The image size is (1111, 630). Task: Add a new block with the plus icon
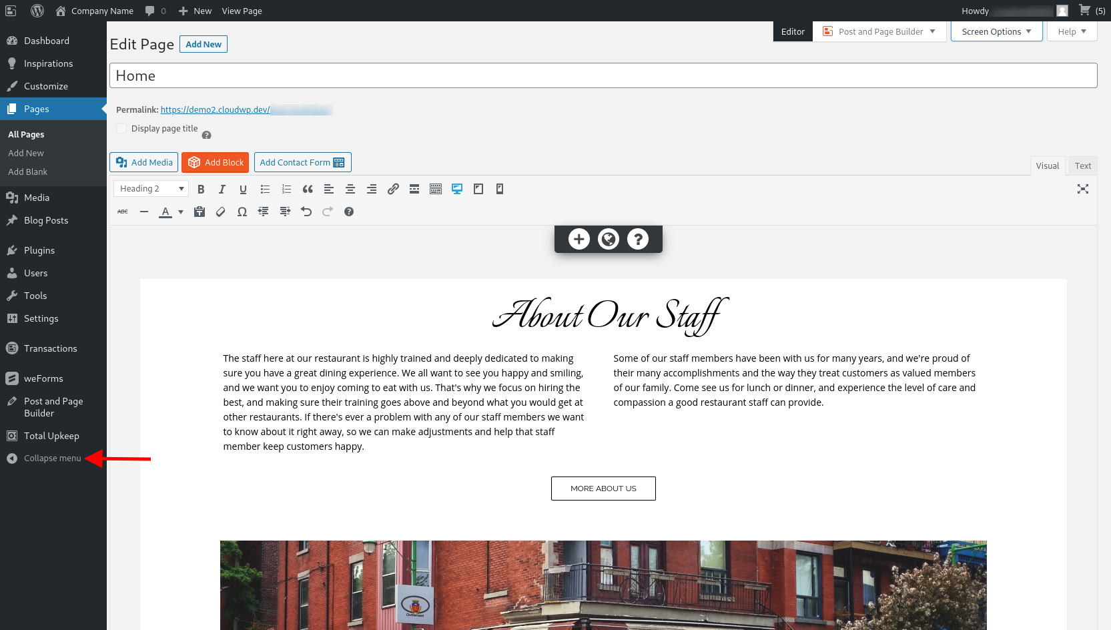(x=579, y=238)
